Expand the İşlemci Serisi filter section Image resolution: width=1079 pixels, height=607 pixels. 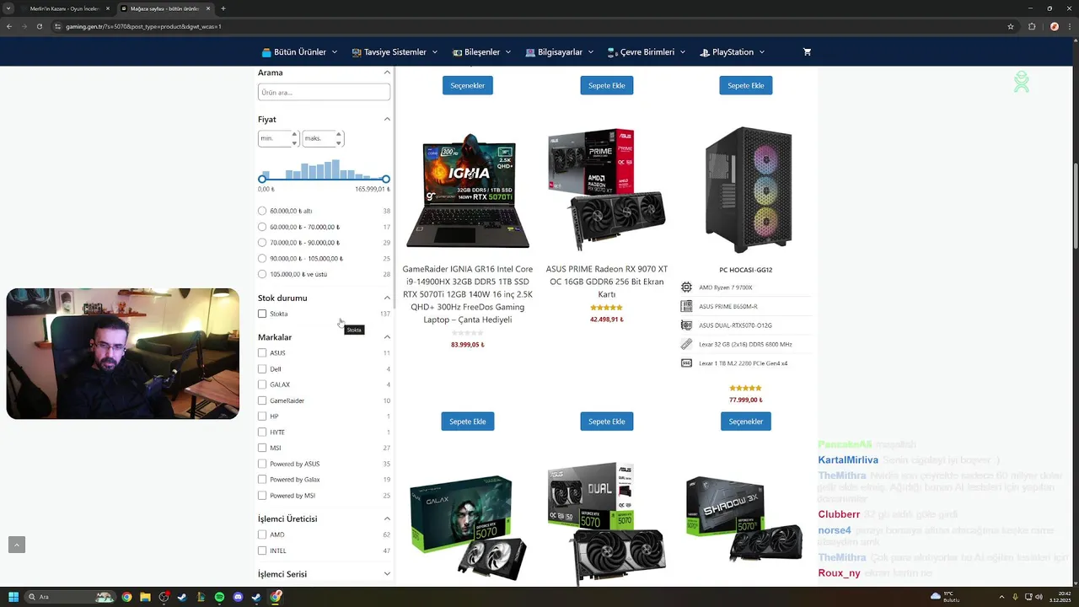coord(387,574)
